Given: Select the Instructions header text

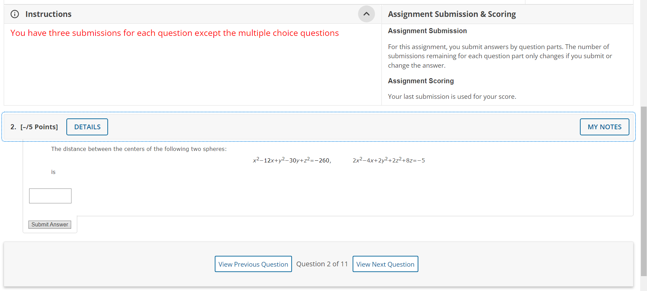Looking at the screenshot, I should pos(48,14).
